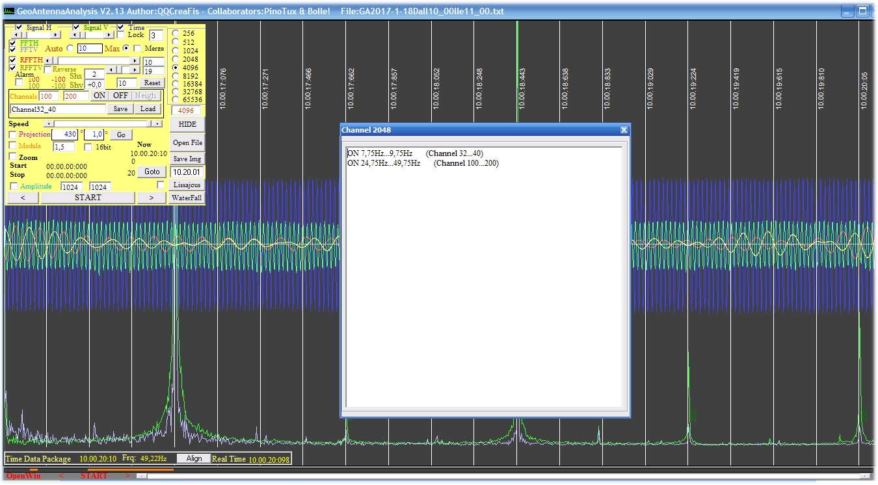The height and width of the screenshot is (485, 878).
Task: Enable the 16bit checkbox
Action: (x=88, y=148)
